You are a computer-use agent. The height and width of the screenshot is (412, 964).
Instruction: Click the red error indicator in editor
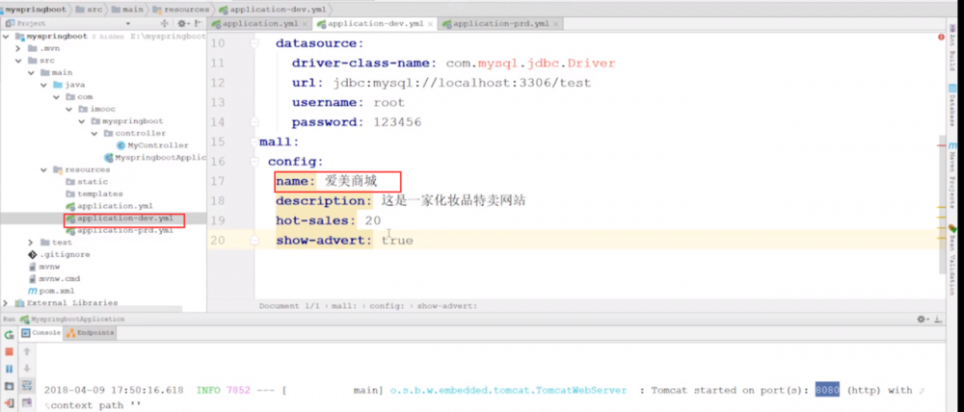pyautogui.click(x=941, y=38)
